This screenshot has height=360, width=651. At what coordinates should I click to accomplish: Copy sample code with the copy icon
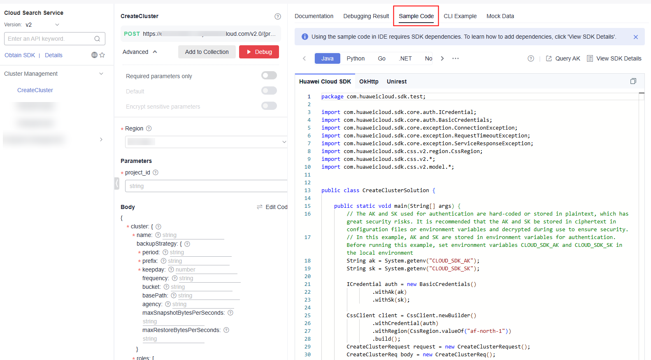[x=633, y=81]
